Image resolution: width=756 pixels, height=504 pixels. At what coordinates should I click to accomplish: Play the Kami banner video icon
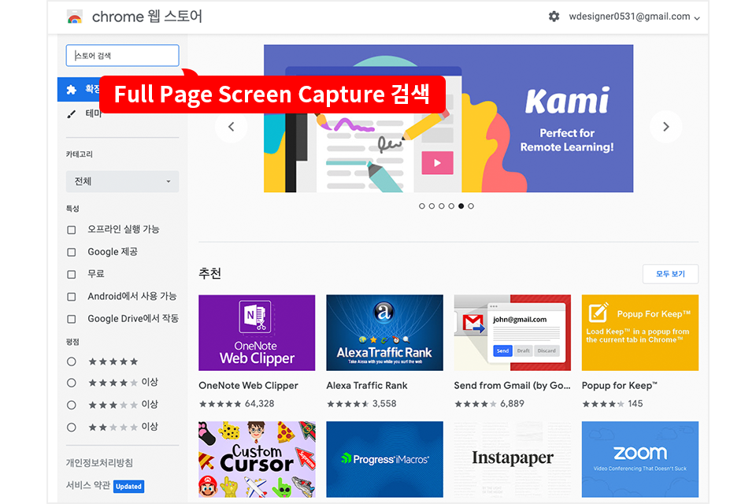(x=437, y=163)
